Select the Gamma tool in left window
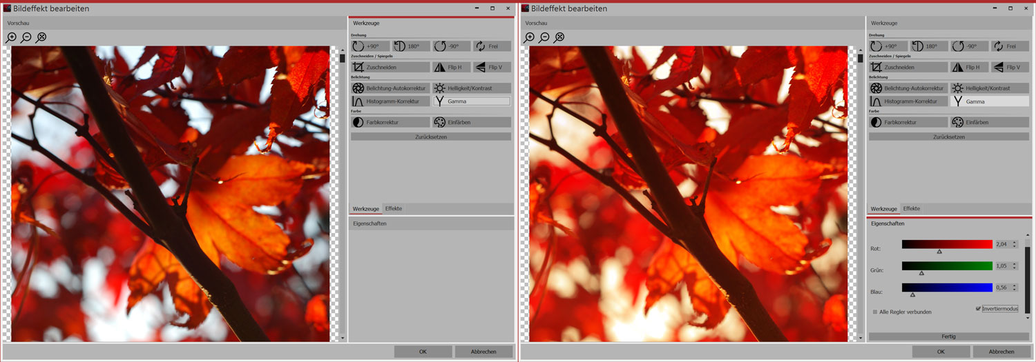This screenshot has height=362, width=1036. click(x=471, y=101)
